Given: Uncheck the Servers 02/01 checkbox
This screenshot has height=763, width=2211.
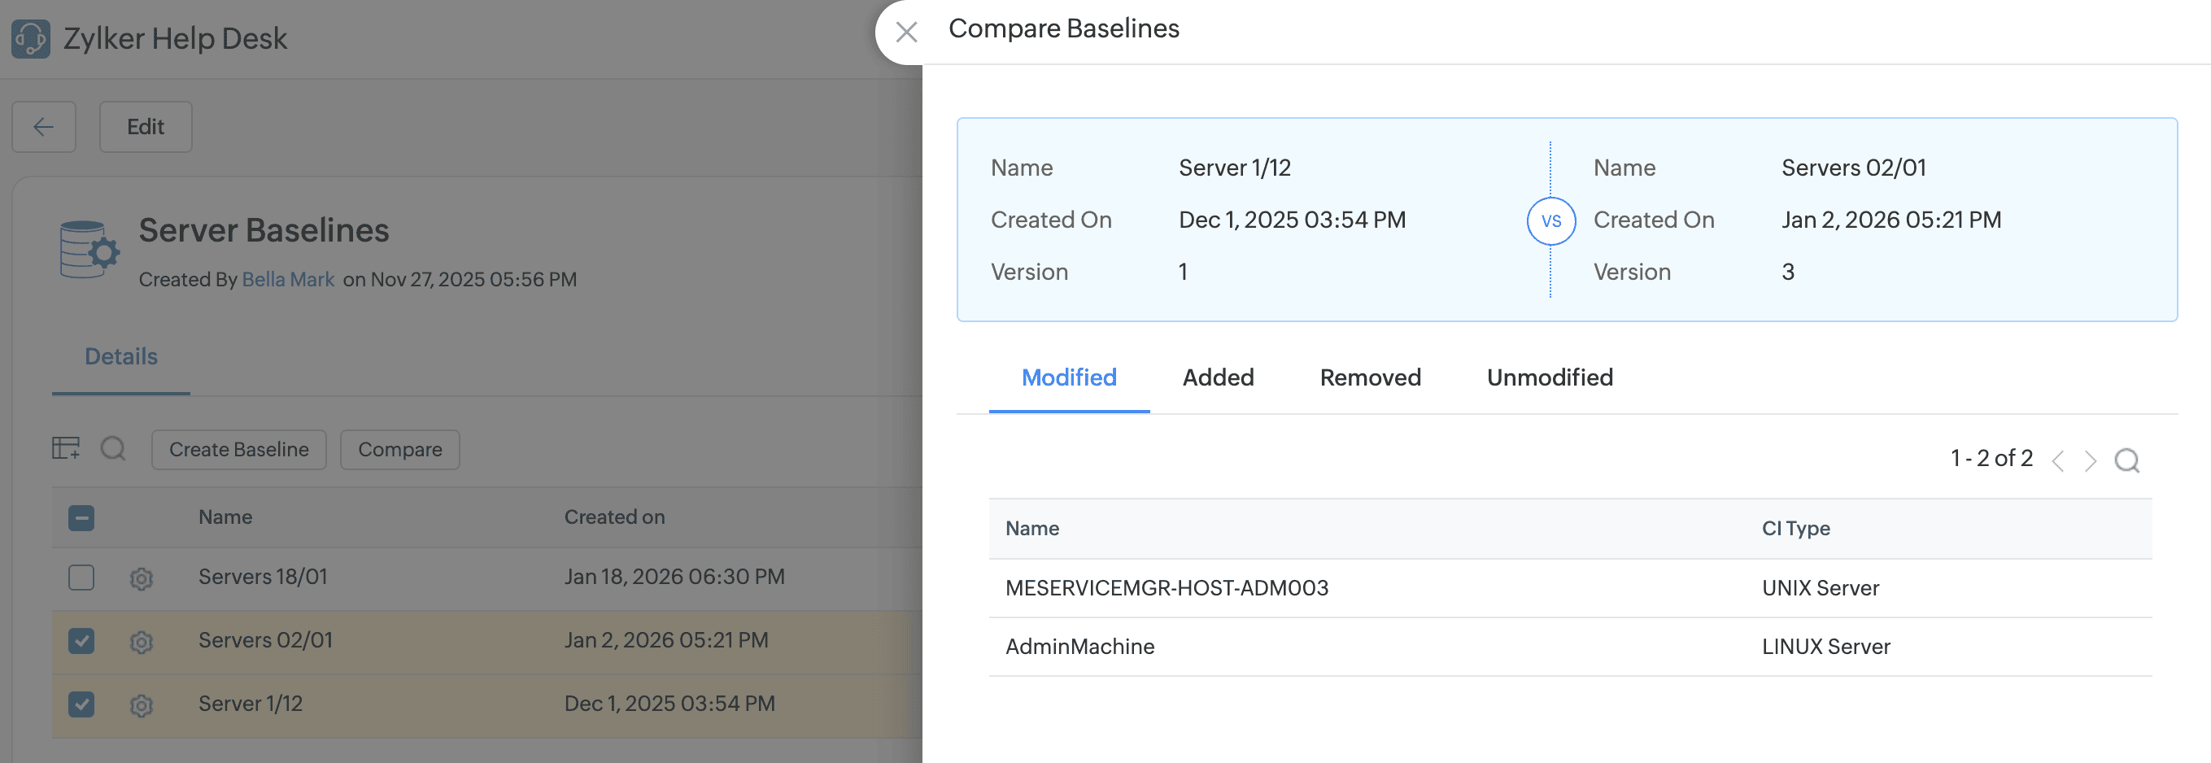Looking at the screenshot, I should click(81, 641).
